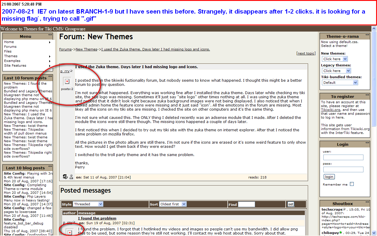This screenshot has height=236, width=377.
Task: Click the login button
Action: click(x=329, y=177)
